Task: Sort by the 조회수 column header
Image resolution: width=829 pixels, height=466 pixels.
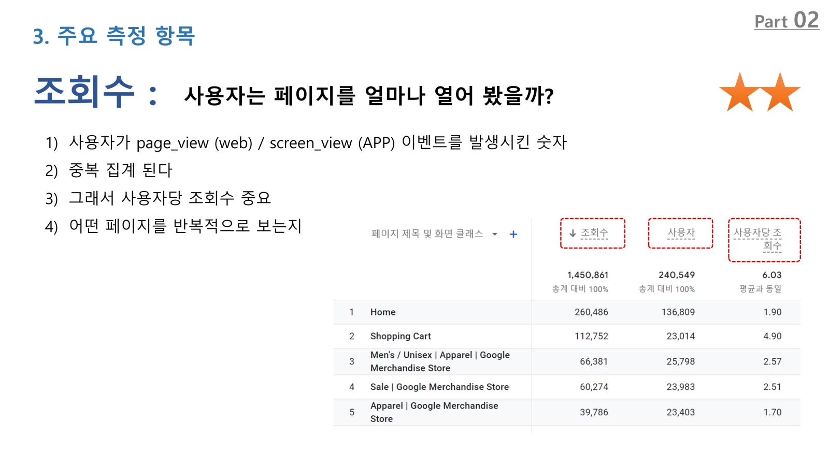Action: (594, 233)
